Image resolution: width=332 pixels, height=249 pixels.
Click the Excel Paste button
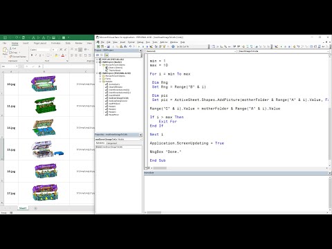(5, 52)
